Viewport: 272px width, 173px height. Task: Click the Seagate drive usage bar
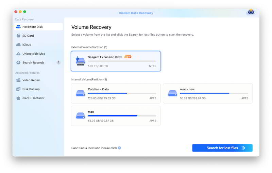(122, 61)
